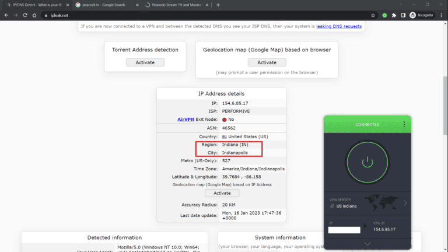The image size is (448, 252).
Task: Activate Geolocation map based on browser
Action: [267, 62]
